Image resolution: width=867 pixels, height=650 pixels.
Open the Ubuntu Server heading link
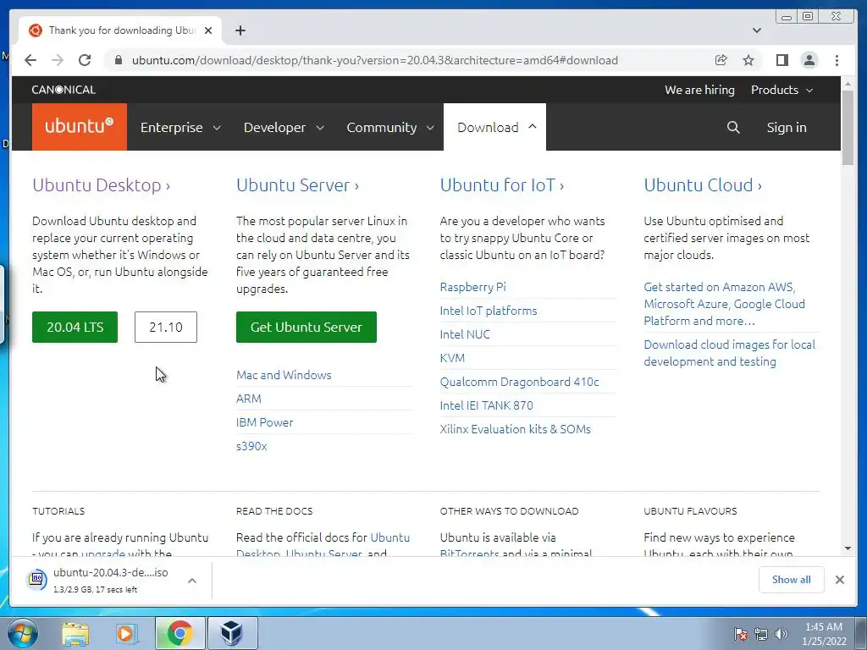tap(297, 185)
